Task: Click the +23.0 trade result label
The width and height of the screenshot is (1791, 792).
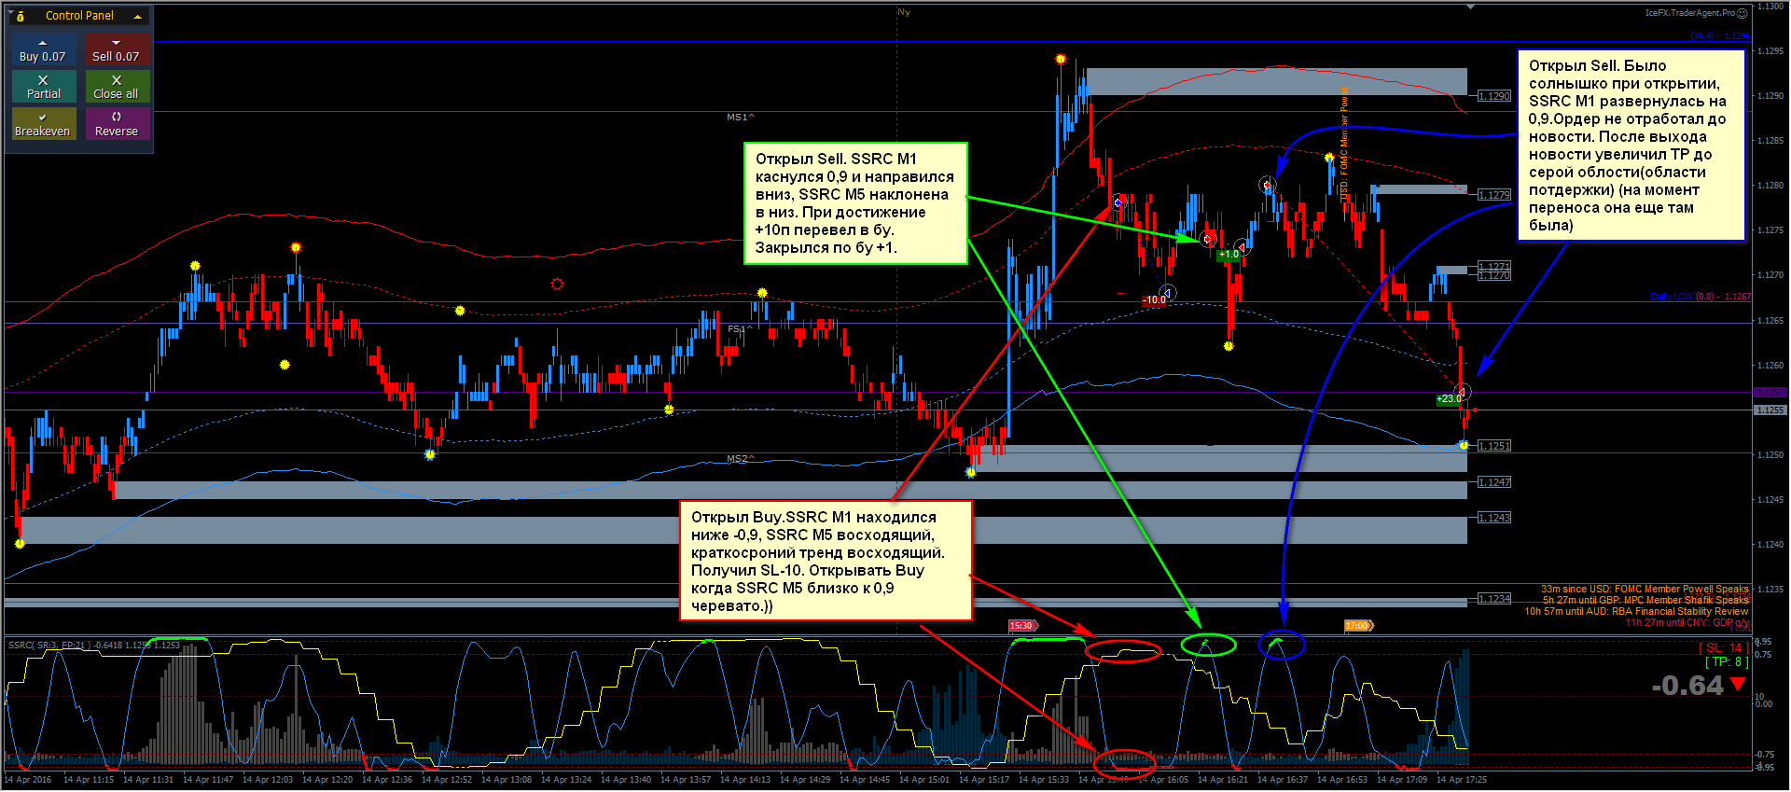Action: [1449, 399]
